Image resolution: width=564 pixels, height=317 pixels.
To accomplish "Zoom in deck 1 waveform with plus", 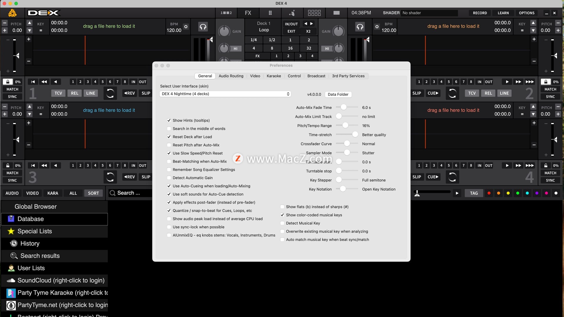I will click(28, 39).
